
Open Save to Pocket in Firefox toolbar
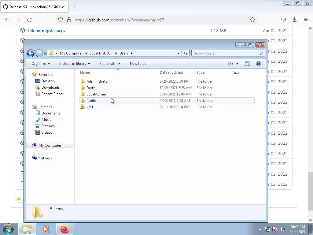tap(284, 20)
